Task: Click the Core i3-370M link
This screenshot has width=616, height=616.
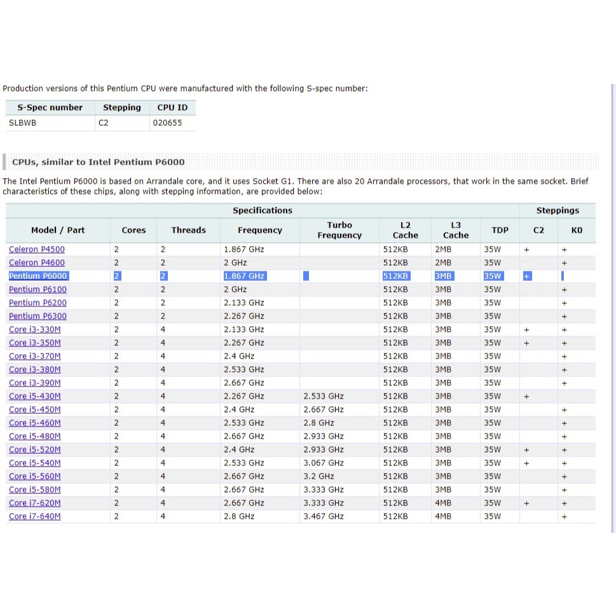Action: click(35, 356)
